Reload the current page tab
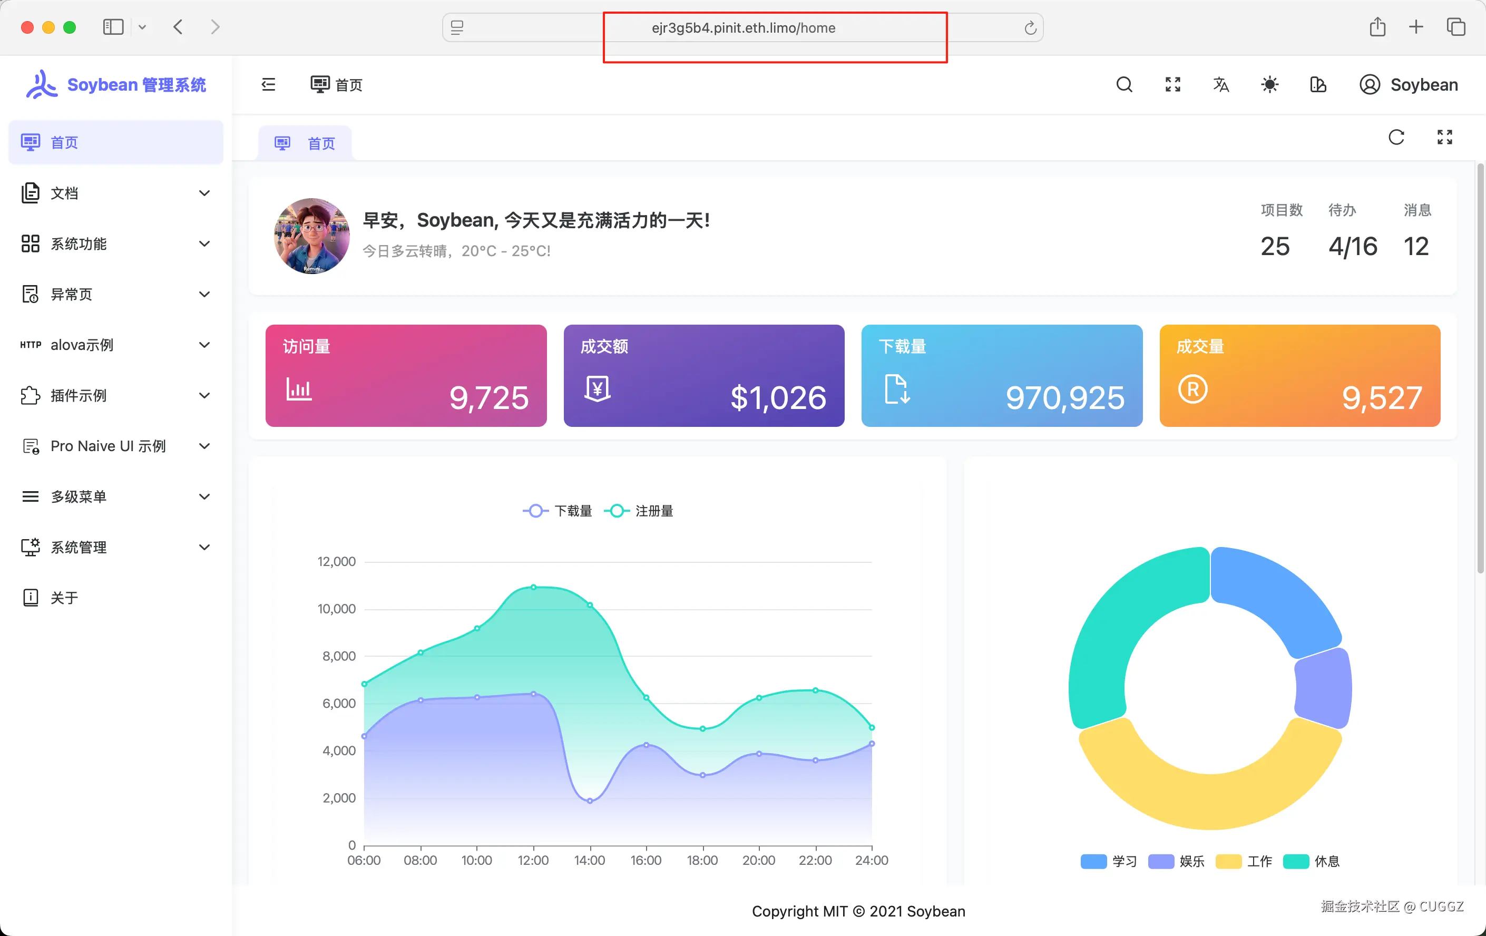The image size is (1486, 936). [x=1396, y=137]
